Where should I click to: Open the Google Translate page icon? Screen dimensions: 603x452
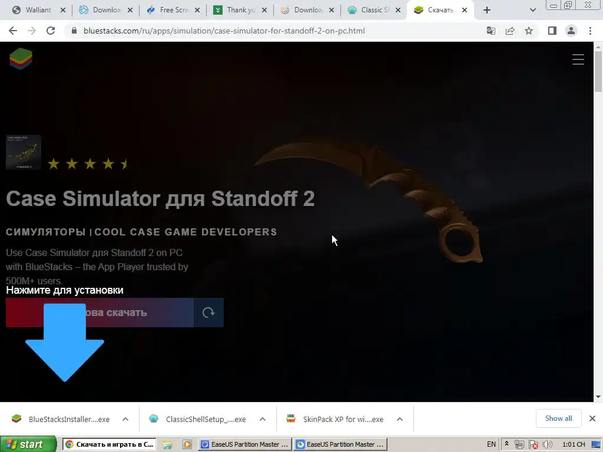pos(491,31)
